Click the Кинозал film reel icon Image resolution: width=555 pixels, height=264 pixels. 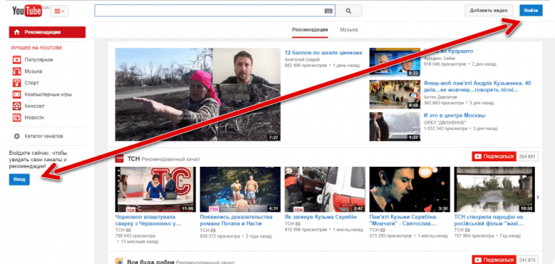17,106
